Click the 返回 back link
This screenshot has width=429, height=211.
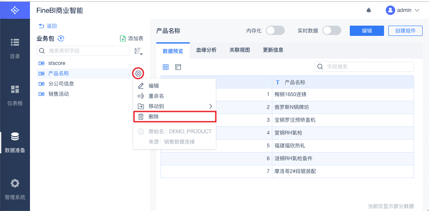pyautogui.click(x=48, y=26)
